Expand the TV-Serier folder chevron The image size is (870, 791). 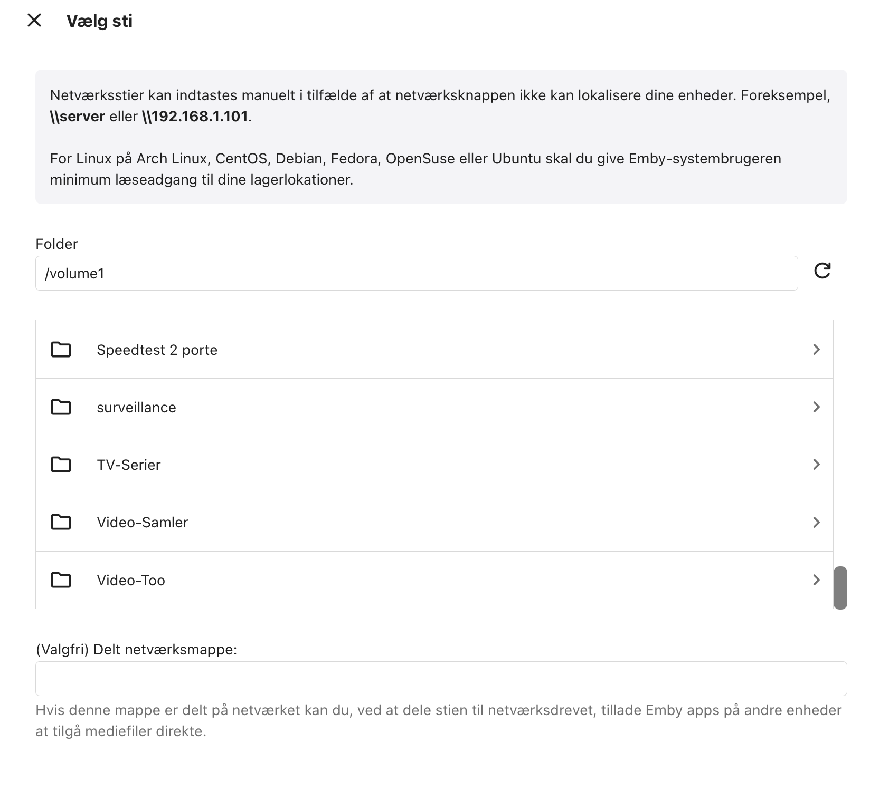click(816, 465)
